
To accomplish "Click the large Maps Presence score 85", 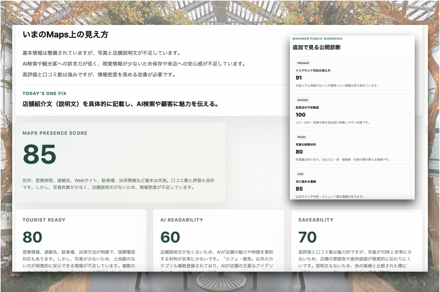I will (x=39, y=155).
